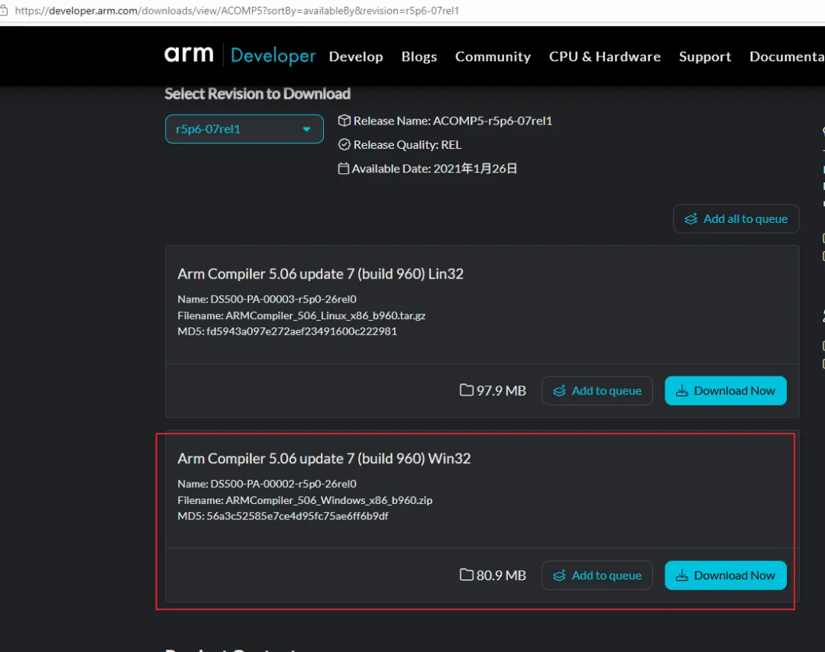The height and width of the screenshot is (652, 825).
Task: Open the Support menu
Action: point(704,56)
